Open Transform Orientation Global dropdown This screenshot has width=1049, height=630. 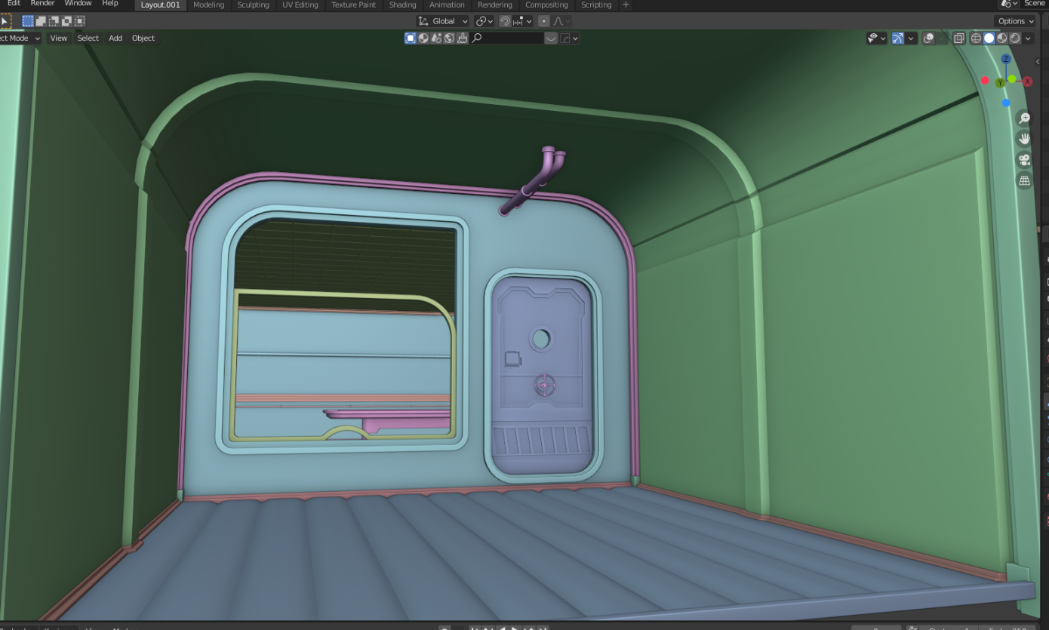(x=443, y=21)
